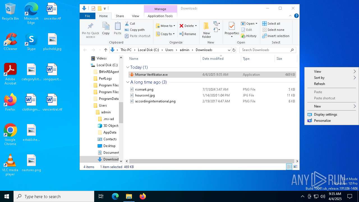Minimize the ribbon chevron

tap(290, 16)
